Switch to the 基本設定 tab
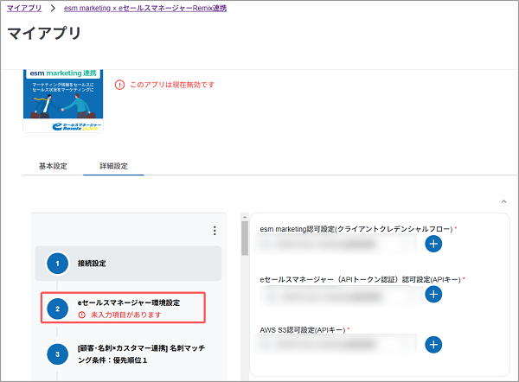The width and height of the screenshot is (519, 382). [x=53, y=166]
